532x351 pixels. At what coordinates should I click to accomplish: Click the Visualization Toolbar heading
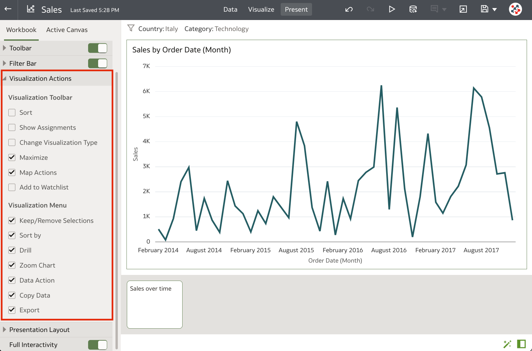pos(40,97)
